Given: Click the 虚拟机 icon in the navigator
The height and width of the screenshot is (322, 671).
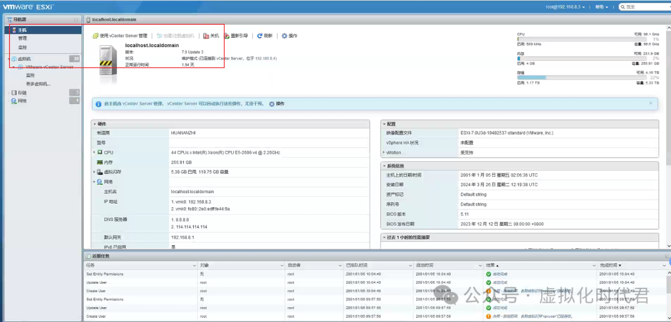Looking at the screenshot, I should (x=14, y=59).
